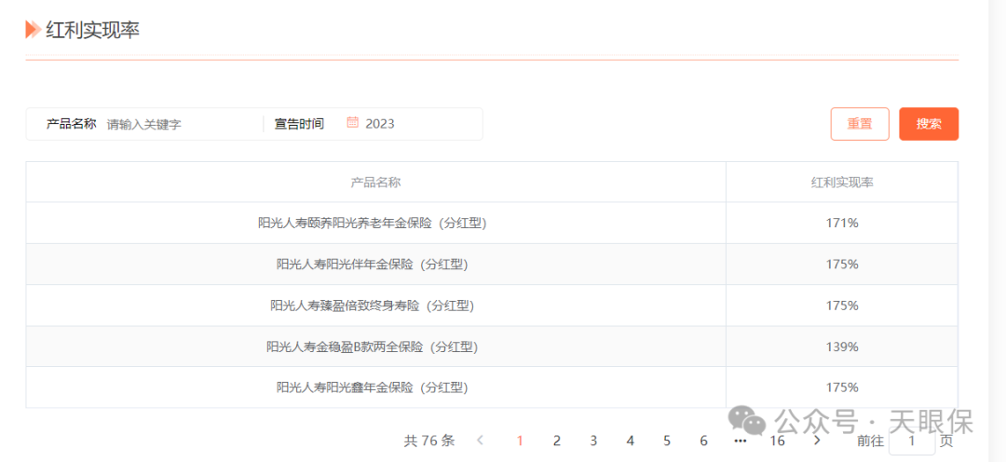Jump to page 5 of results
Image resolution: width=1006 pixels, height=462 pixels.
[x=667, y=441]
